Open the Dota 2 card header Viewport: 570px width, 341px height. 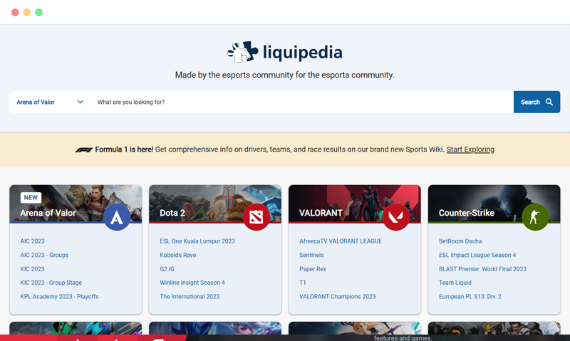(215, 204)
